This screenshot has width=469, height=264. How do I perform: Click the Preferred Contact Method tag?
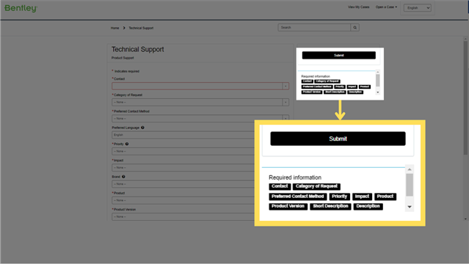click(x=297, y=197)
